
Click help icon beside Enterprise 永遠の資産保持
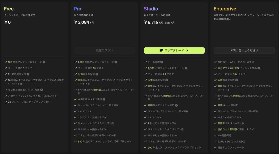pos(236,80)
